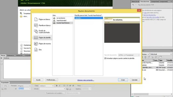Viewport: 173px width, 97px height.
Task: Click Crear to create the document
Action: coord(123,80)
